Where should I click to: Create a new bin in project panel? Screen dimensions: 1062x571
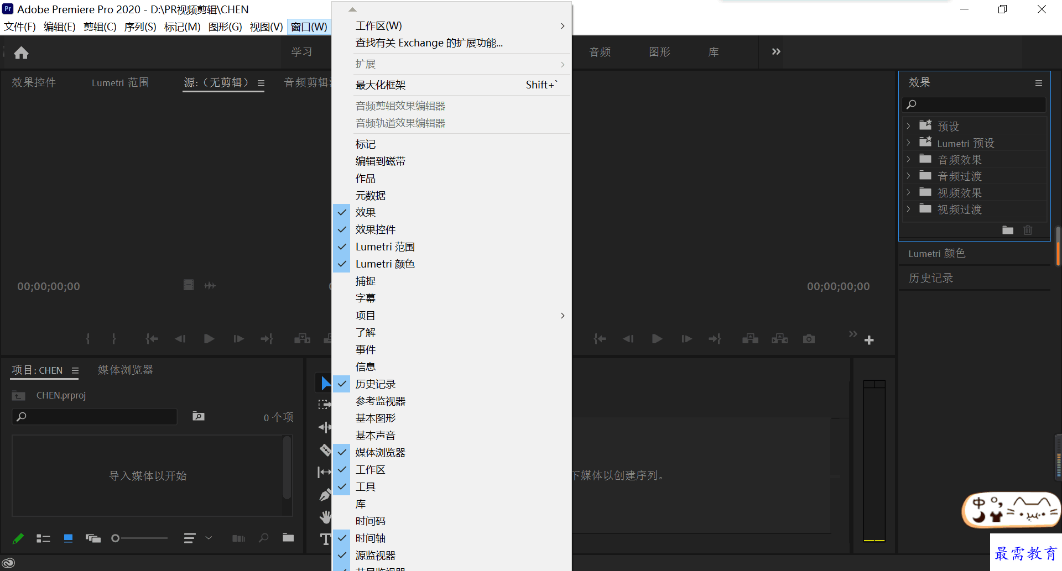click(288, 538)
